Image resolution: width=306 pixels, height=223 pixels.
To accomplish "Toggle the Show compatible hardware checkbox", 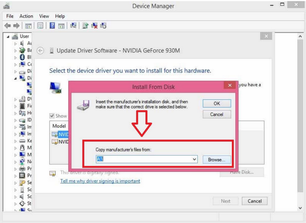I will 52,116.
